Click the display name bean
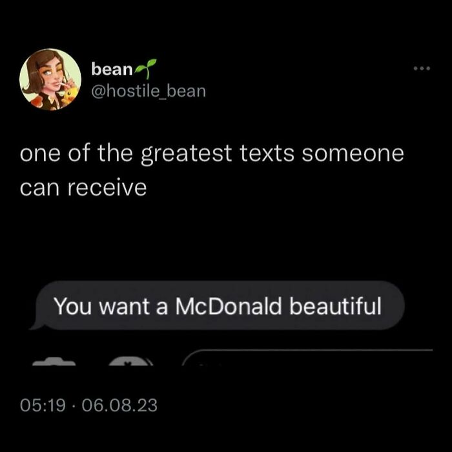Image resolution: width=452 pixels, height=452 pixels. [x=112, y=69]
